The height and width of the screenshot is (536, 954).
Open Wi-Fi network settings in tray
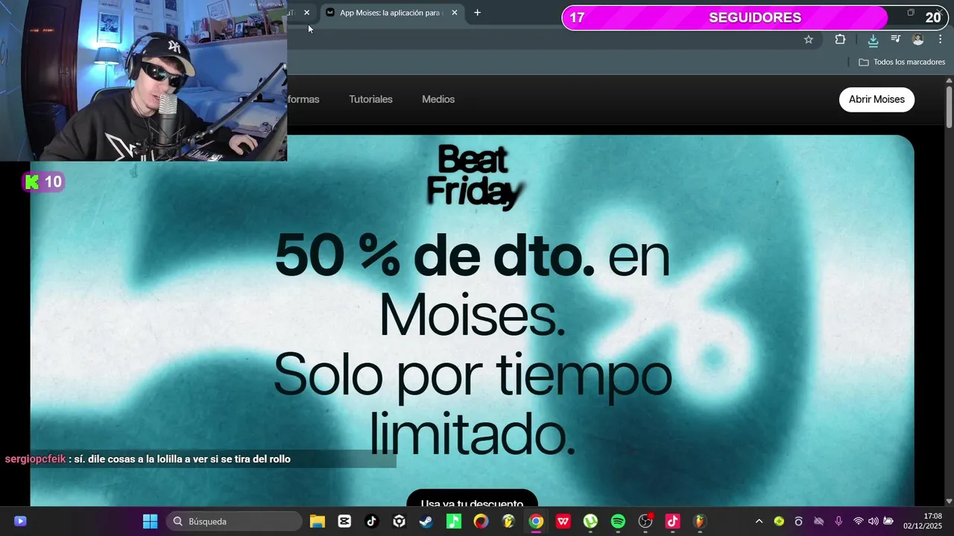pos(859,521)
